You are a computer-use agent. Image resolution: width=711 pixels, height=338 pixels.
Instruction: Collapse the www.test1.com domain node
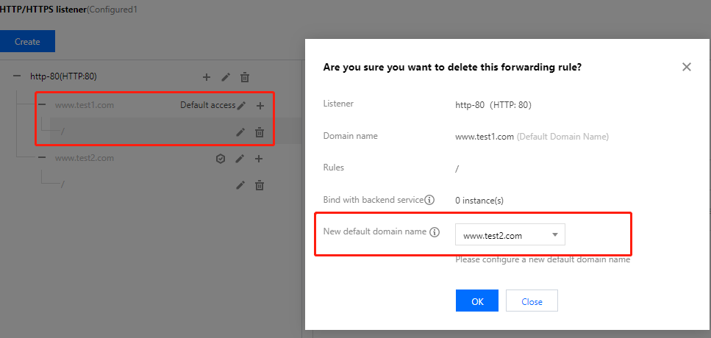coord(42,105)
